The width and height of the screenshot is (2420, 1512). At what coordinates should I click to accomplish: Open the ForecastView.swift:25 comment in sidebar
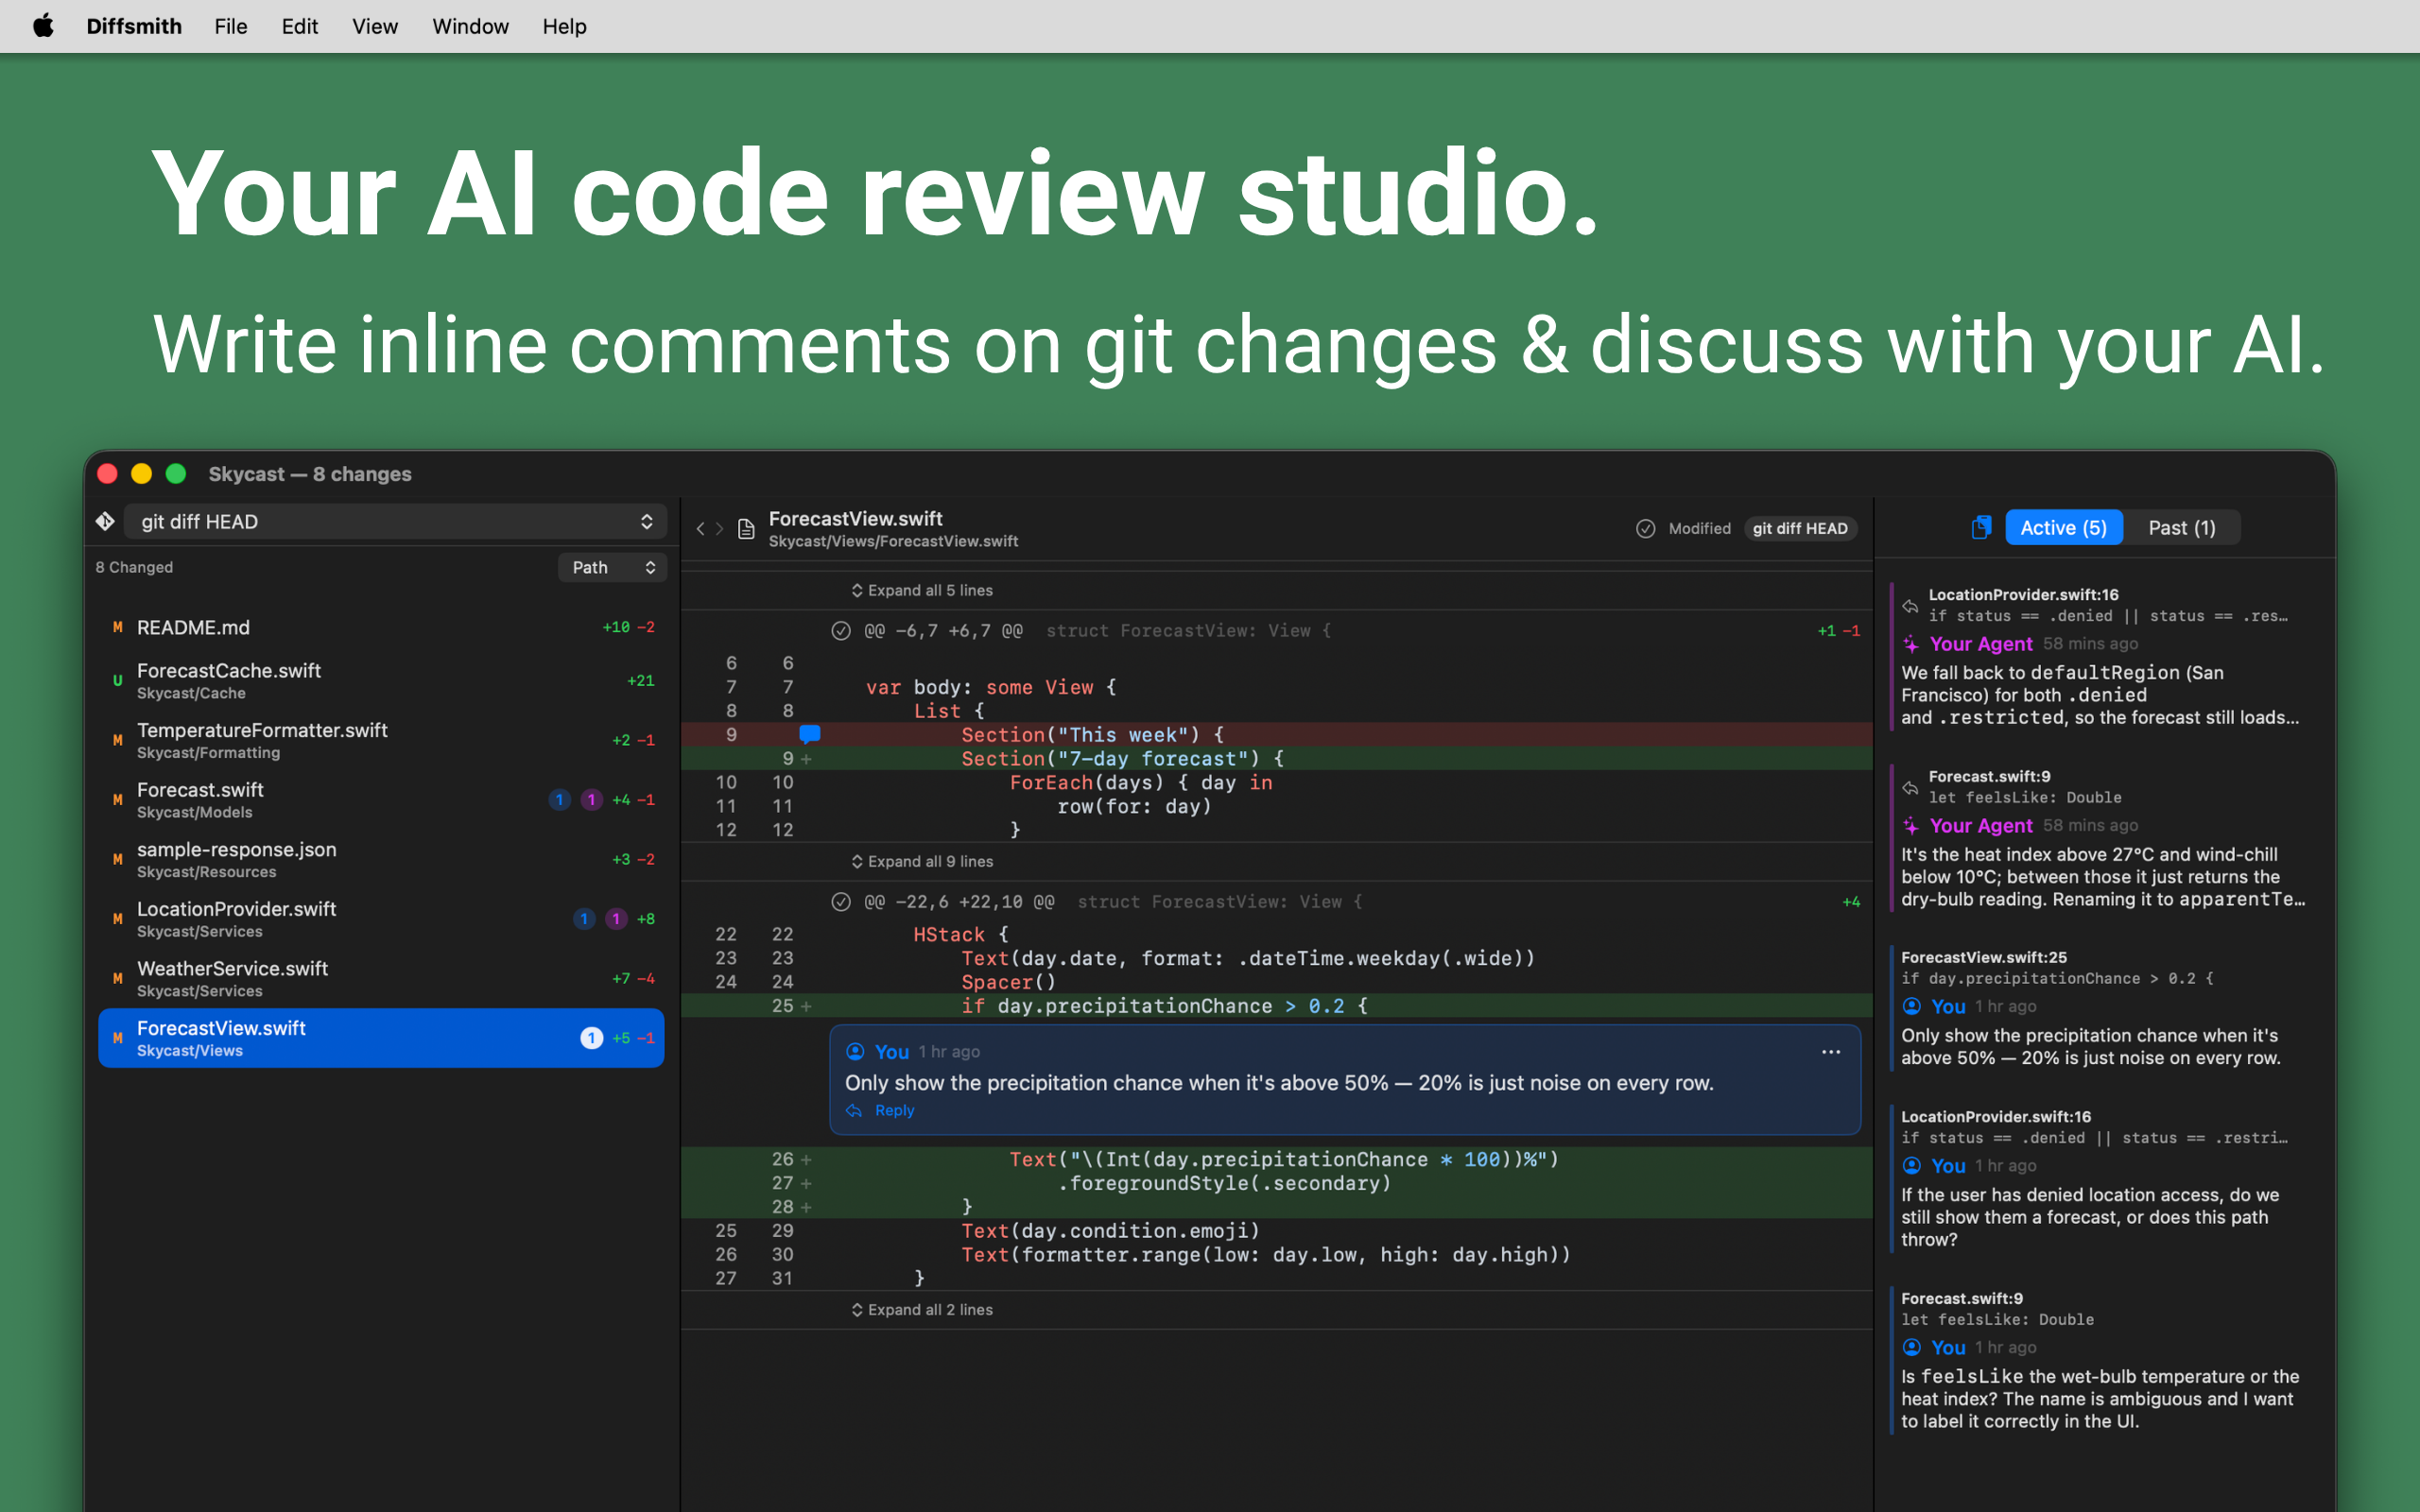tap(2100, 1007)
